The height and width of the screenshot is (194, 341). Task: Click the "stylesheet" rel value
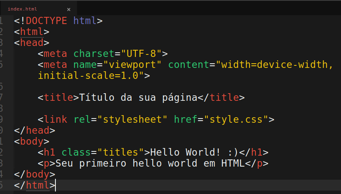click(132, 119)
